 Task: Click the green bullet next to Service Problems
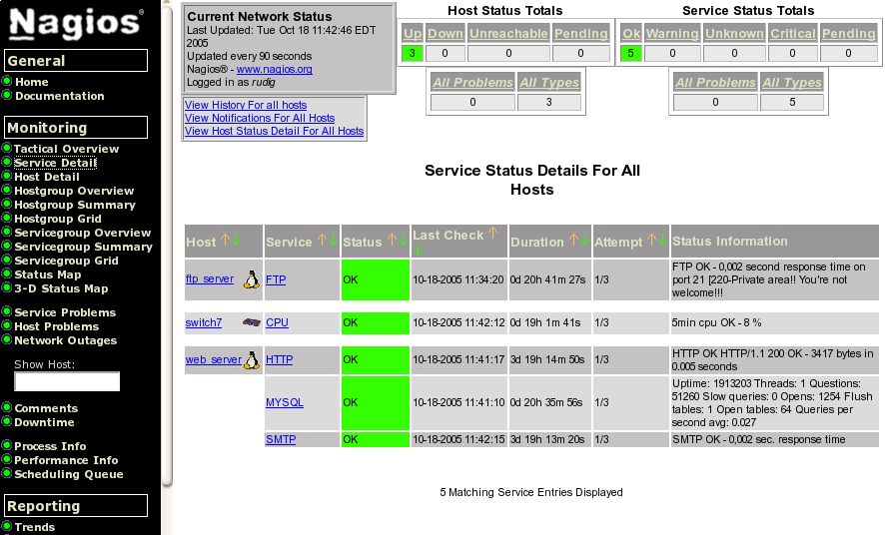point(7,311)
